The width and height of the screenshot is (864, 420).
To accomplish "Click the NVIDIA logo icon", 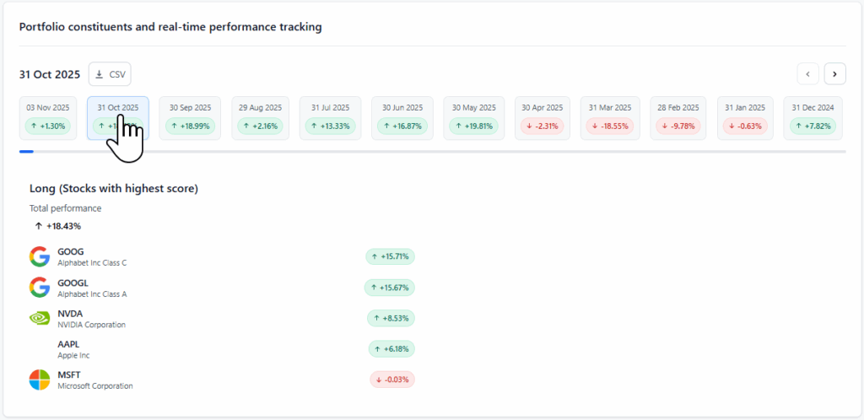I will 39,319.
